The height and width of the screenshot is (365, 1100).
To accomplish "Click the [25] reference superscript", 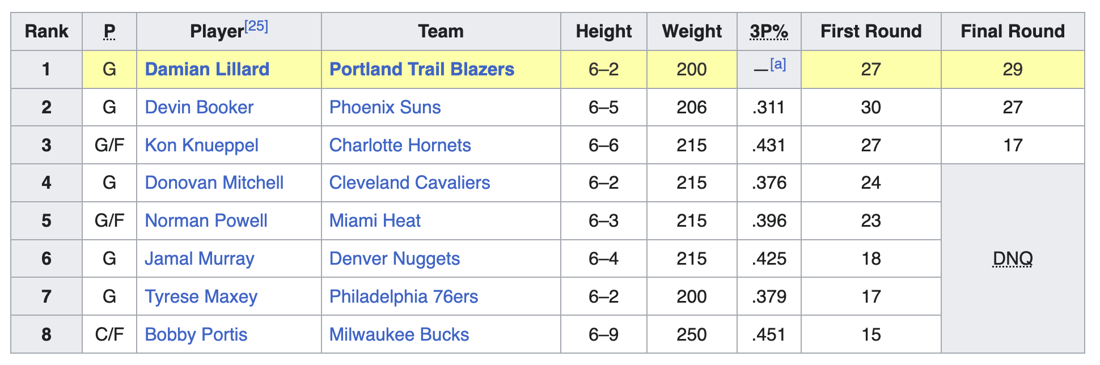I will pos(256,26).
